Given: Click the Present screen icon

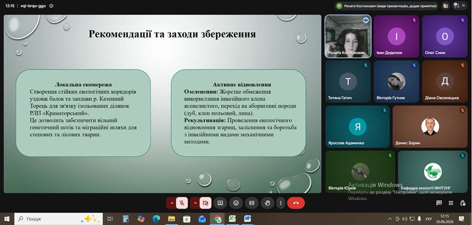Looking at the screenshot, I should tap(220, 203).
